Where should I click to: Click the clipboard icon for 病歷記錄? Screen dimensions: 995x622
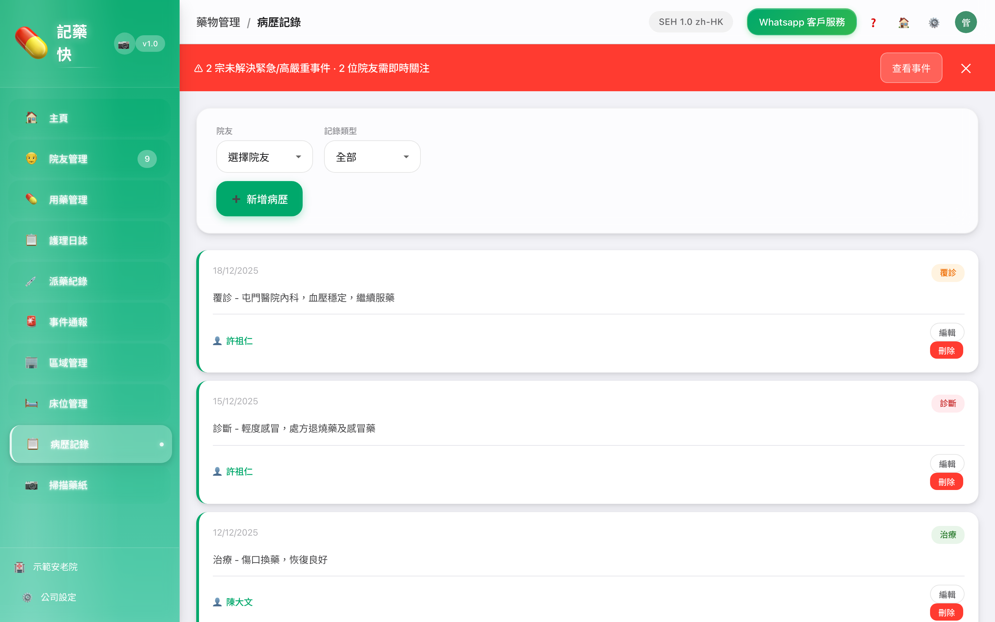(x=32, y=444)
